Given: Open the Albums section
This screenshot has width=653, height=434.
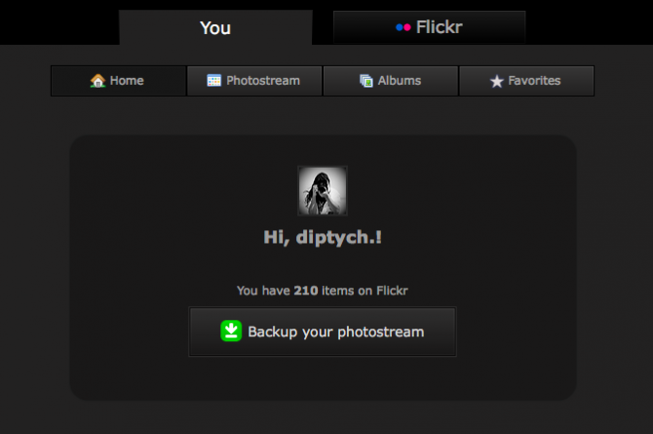Looking at the screenshot, I should click(391, 81).
